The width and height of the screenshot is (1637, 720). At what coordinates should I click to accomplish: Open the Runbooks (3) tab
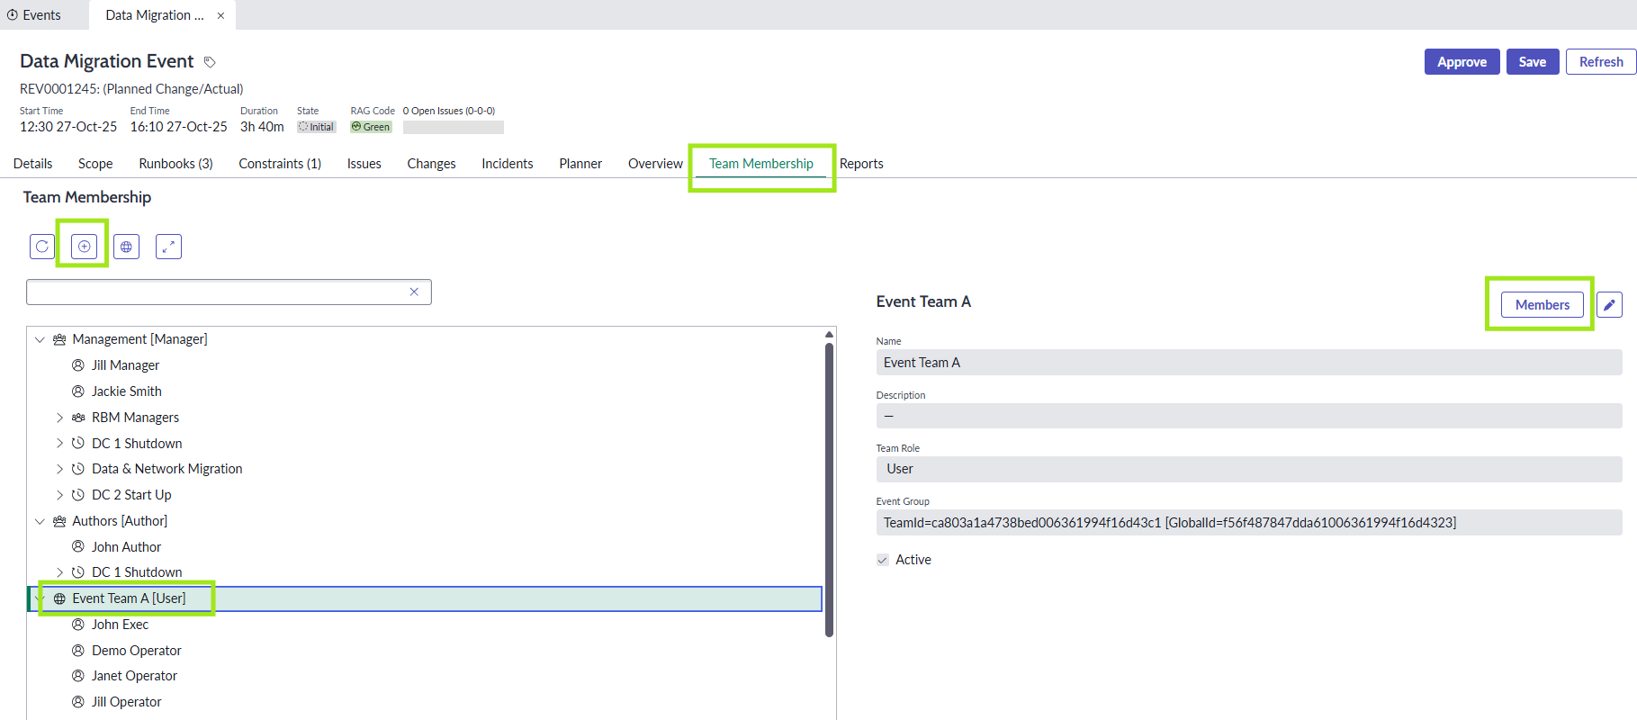(175, 164)
